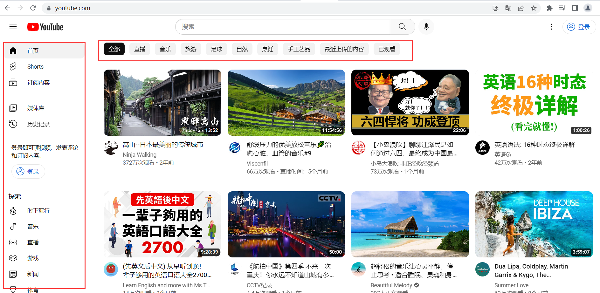Collapse the sidebar with the hamburger icon
Viewport: 600px width, 293px height.
(x=13, y=27)
